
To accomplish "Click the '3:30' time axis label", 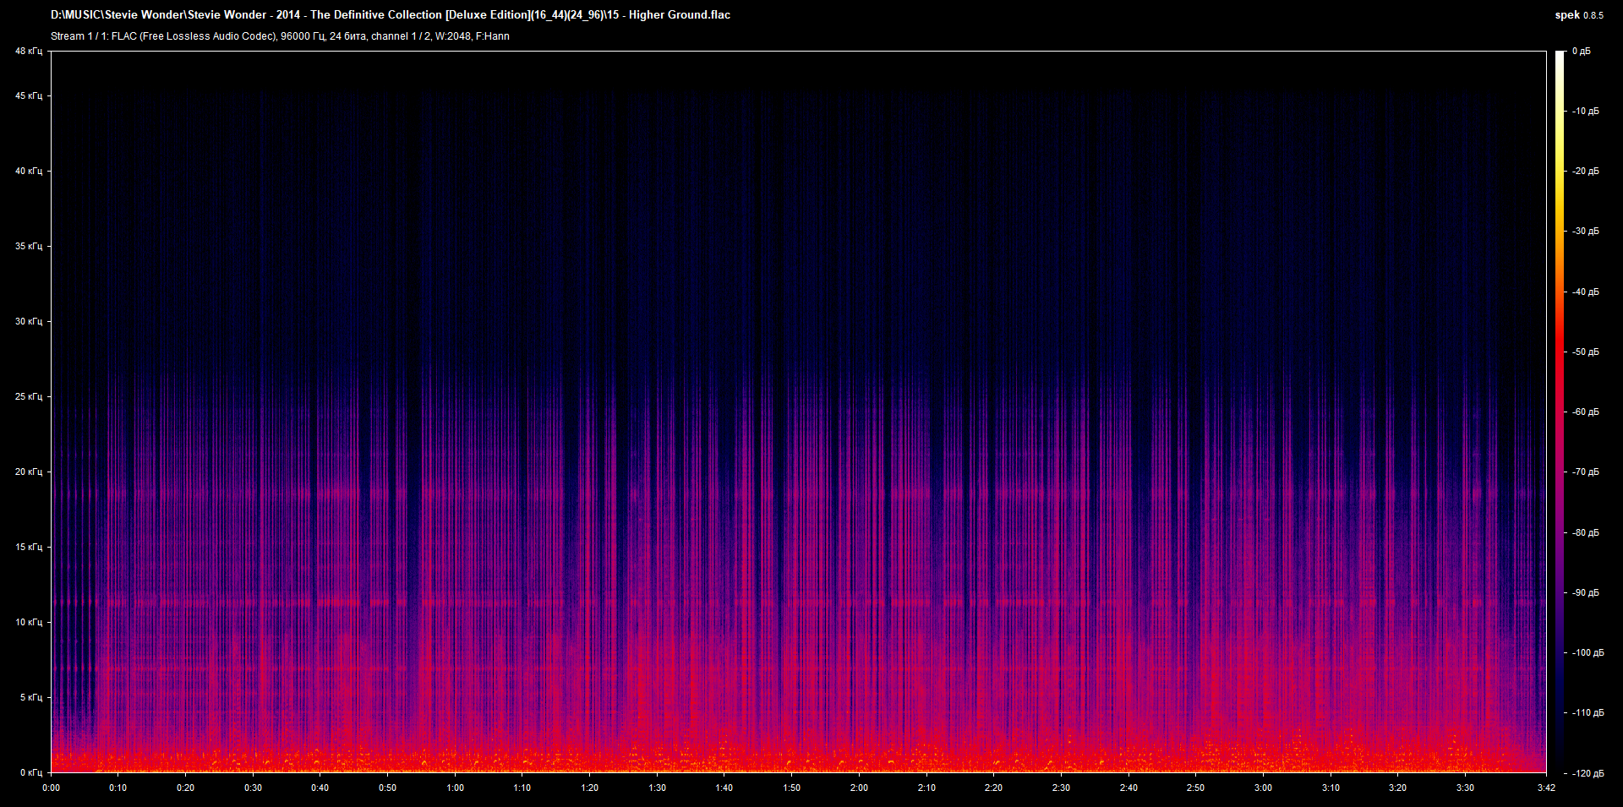I will 1465,788.
